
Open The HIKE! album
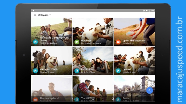pos(93,88)
